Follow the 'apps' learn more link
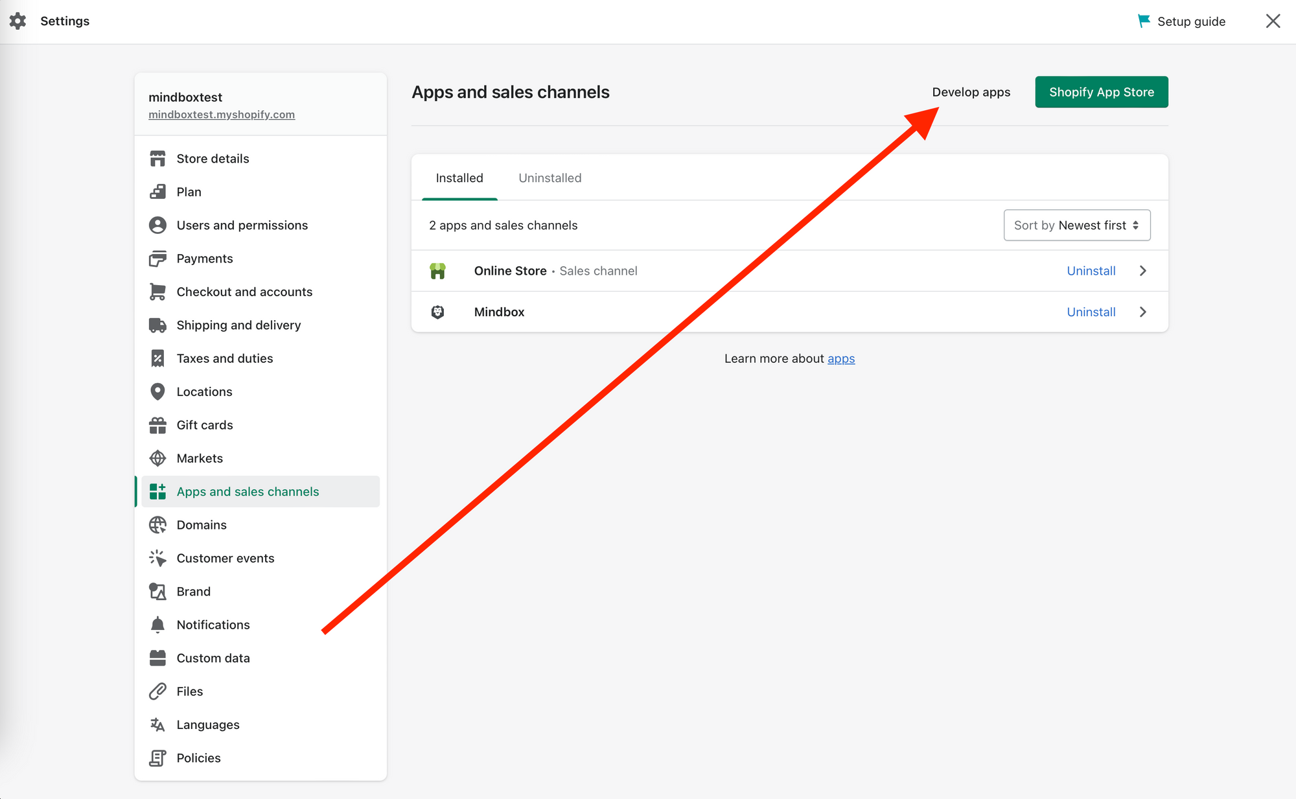 click(841, 358)
